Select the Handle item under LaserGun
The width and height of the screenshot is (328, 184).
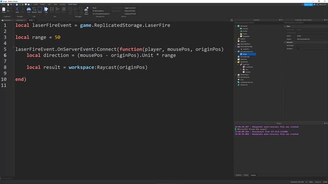[248, 72]
